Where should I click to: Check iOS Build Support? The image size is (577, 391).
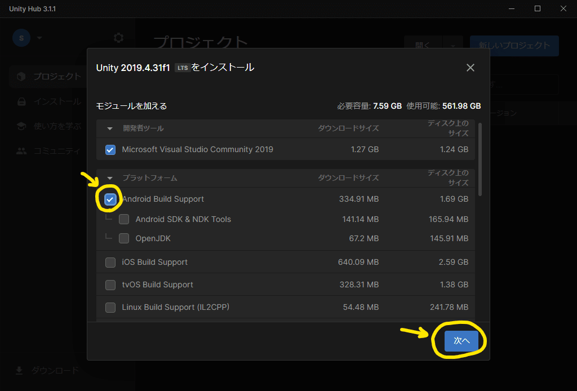click(x=110, y=262)
